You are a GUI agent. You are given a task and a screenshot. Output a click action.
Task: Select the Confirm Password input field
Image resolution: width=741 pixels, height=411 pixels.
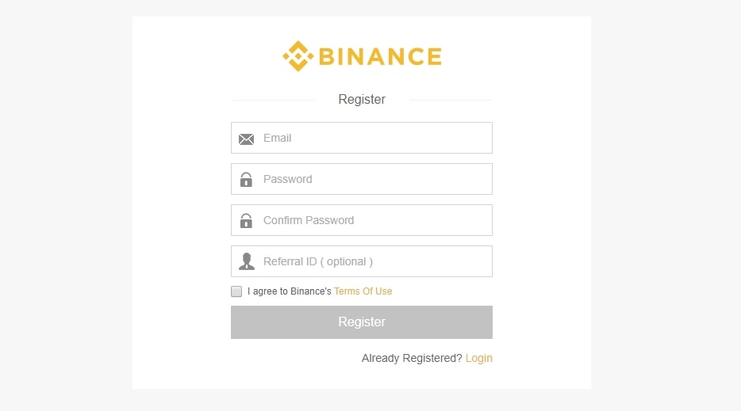tap(362, 220)
